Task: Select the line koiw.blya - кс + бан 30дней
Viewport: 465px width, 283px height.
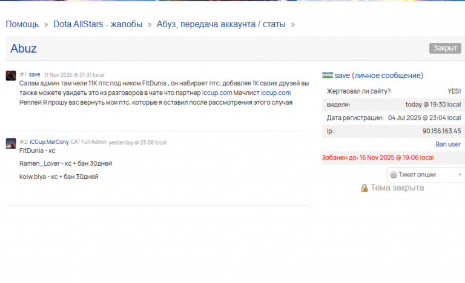Action: click(59, 177)
